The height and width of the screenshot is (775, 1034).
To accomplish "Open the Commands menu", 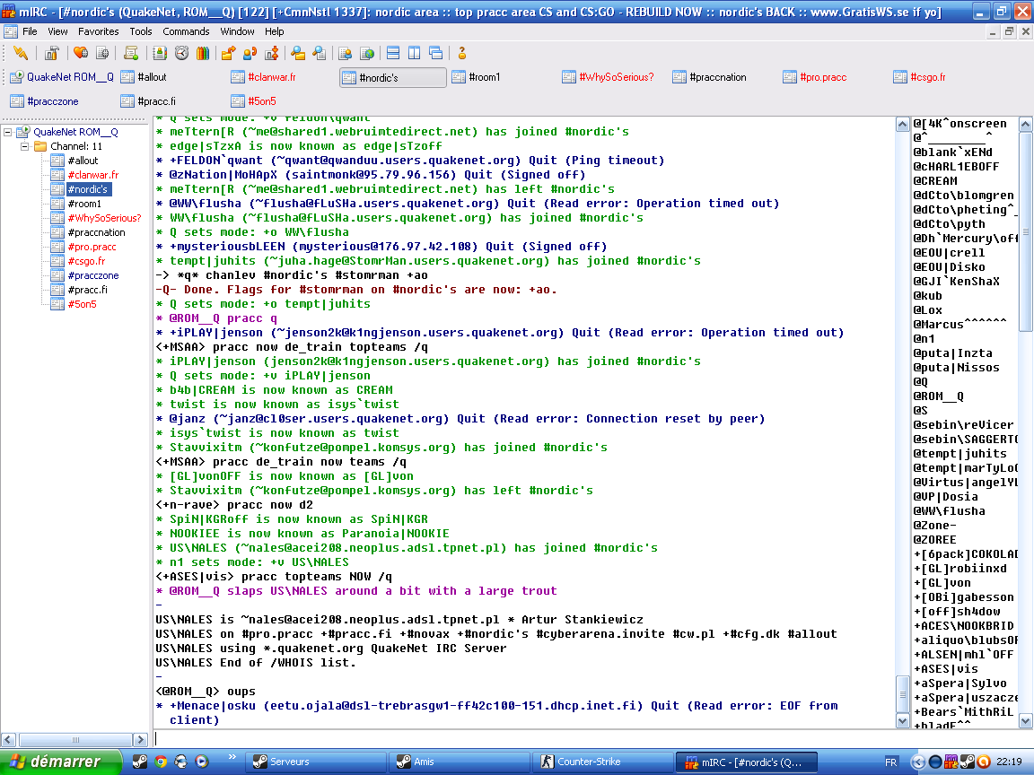I will tap(186, 31).
